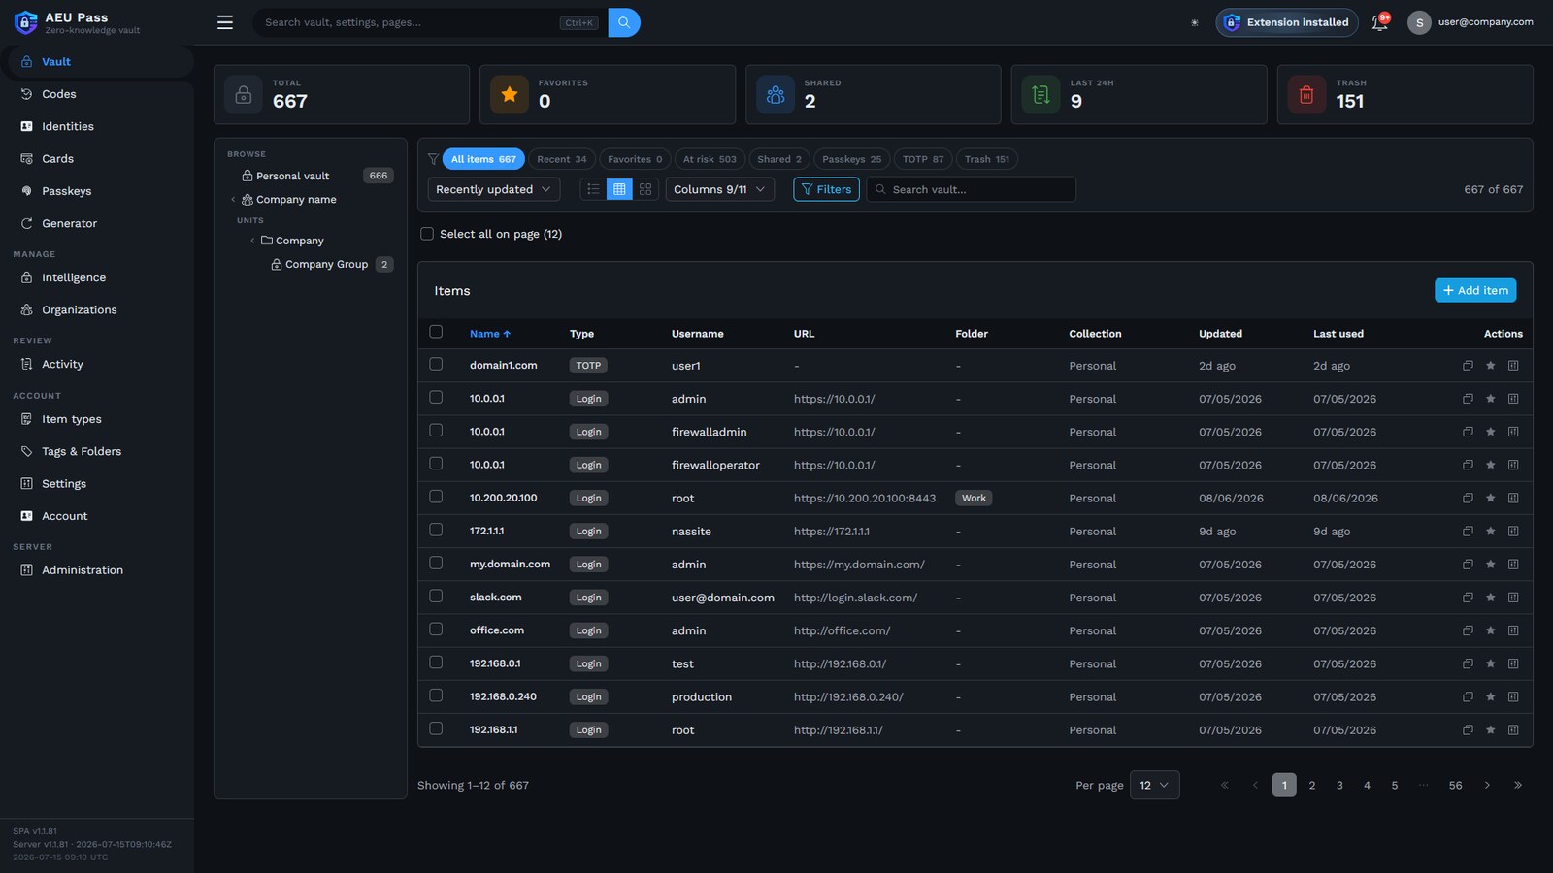The image size is (1553, 873).
Task: Select the All items 667 filter tab
Action: click(x=483, y=159)
